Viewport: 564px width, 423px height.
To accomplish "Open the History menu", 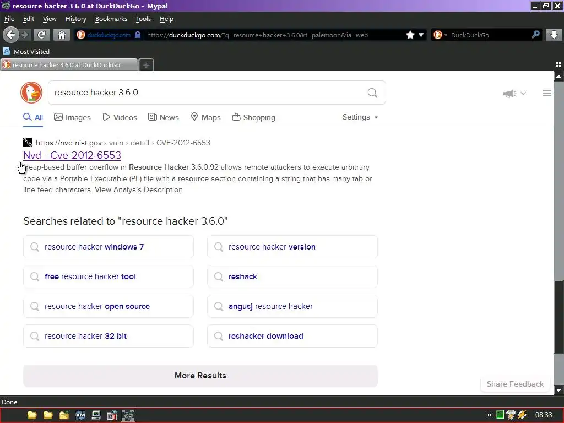I will pyautogui.click(x=76, y=19).
